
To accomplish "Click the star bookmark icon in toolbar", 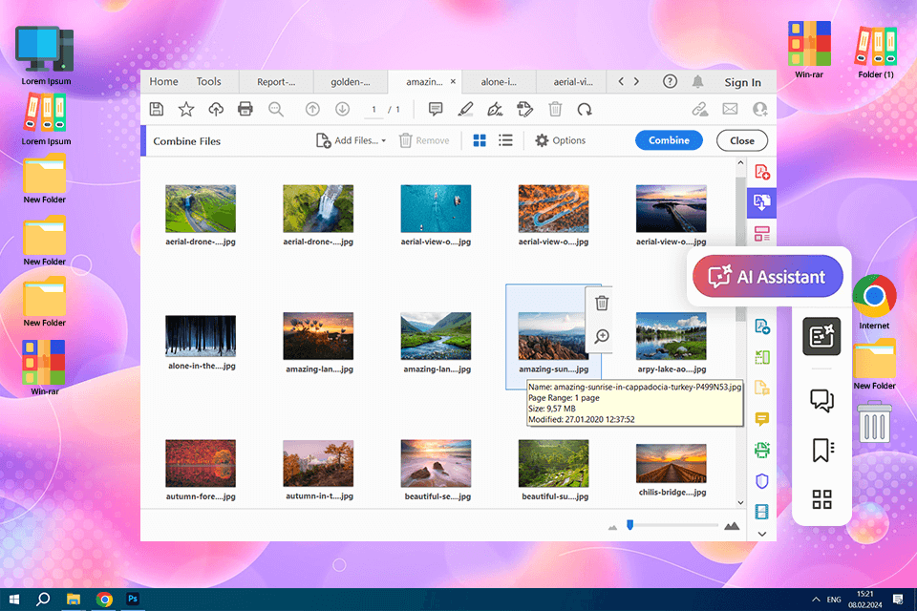I will click(186, 110).
